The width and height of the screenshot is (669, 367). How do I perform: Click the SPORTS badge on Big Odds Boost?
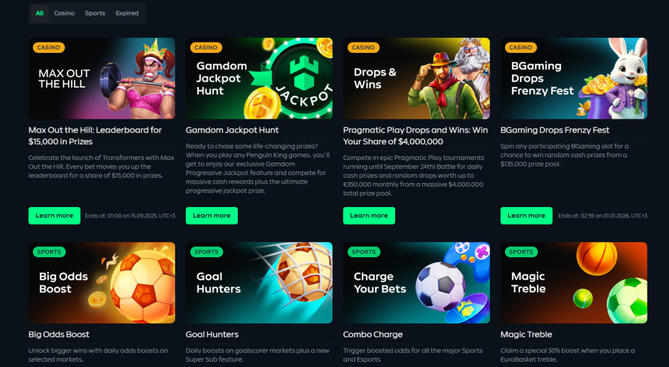(x=49, y=252)
